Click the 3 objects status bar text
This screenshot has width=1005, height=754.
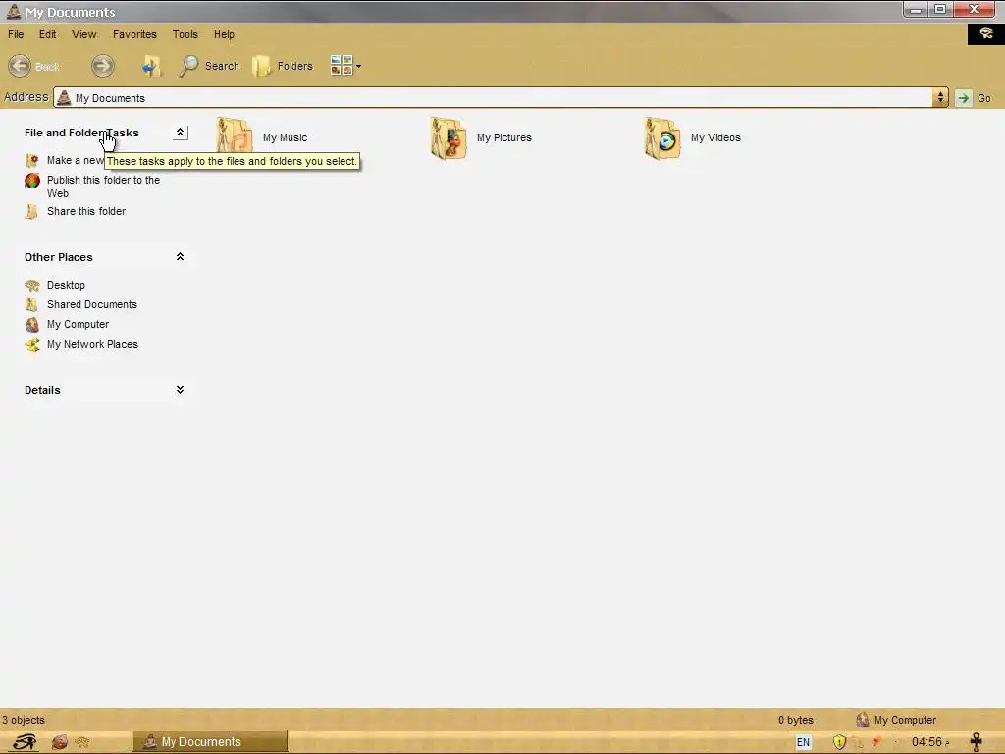pyautogui.click(x=24, y=720)
